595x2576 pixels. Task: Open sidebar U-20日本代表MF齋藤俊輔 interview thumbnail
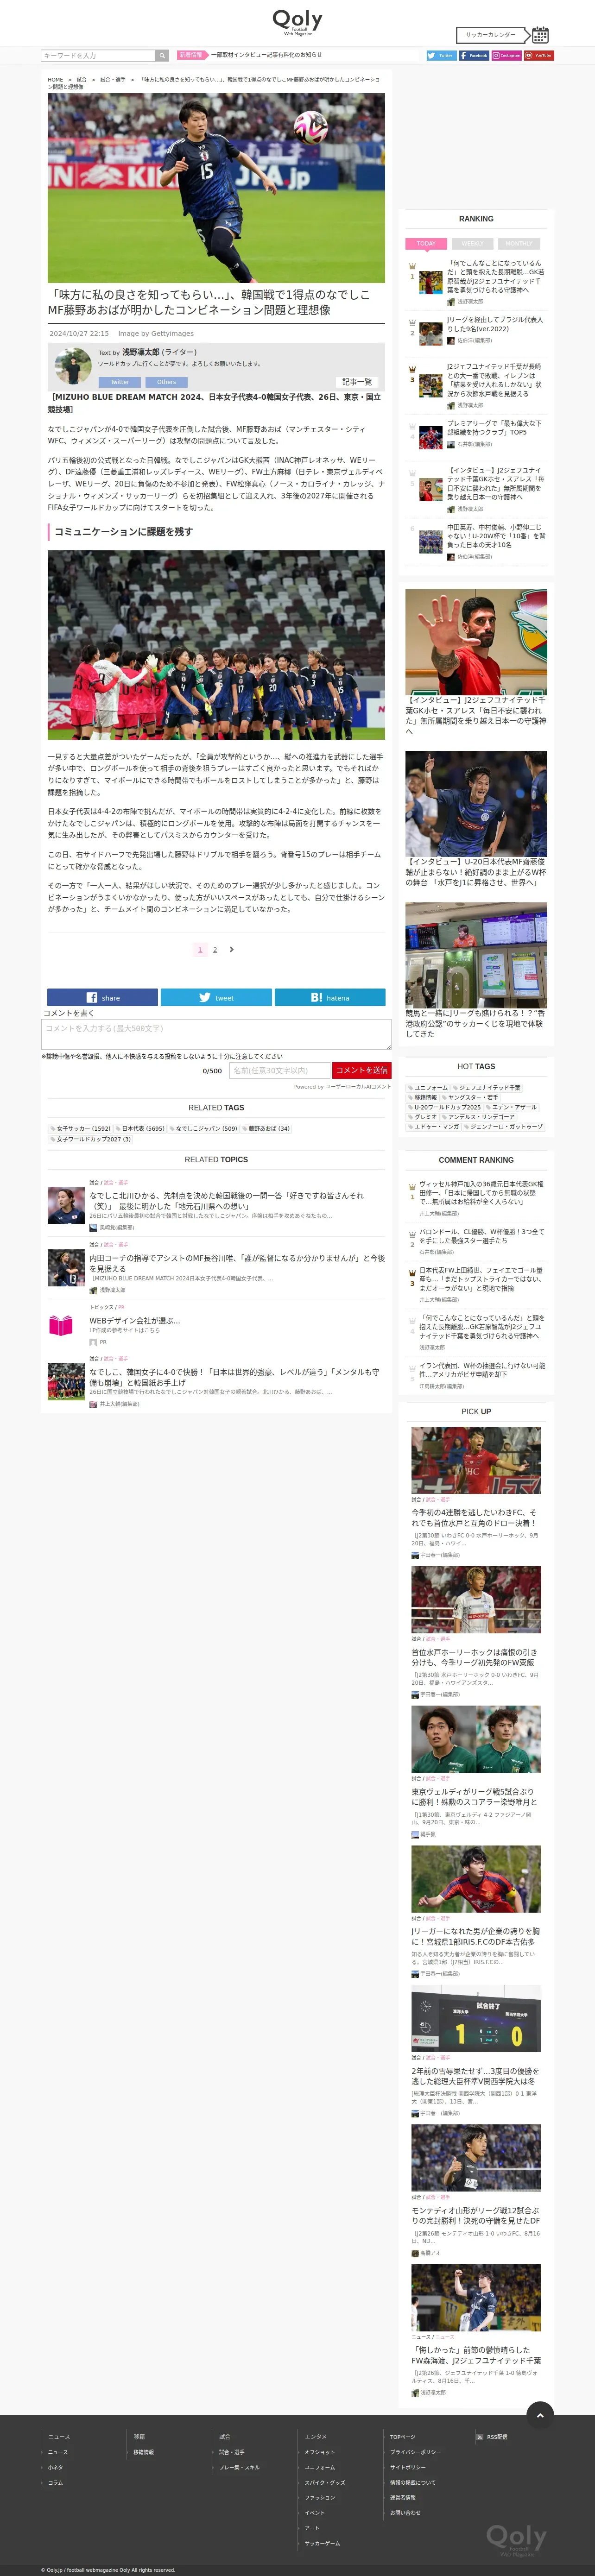476,804
